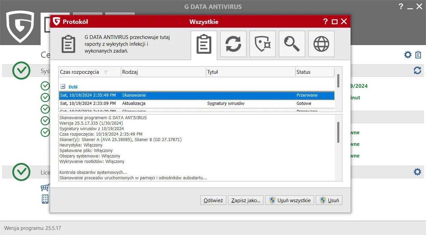Viewport: 426px width, 235px height.
Task: Click the refresh icon in system section
Action: 417,70
